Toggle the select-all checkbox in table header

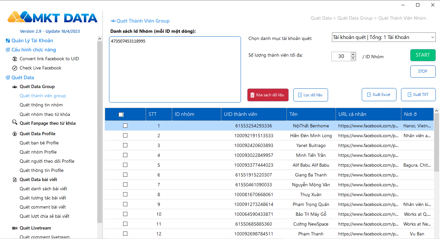point(121,115)
